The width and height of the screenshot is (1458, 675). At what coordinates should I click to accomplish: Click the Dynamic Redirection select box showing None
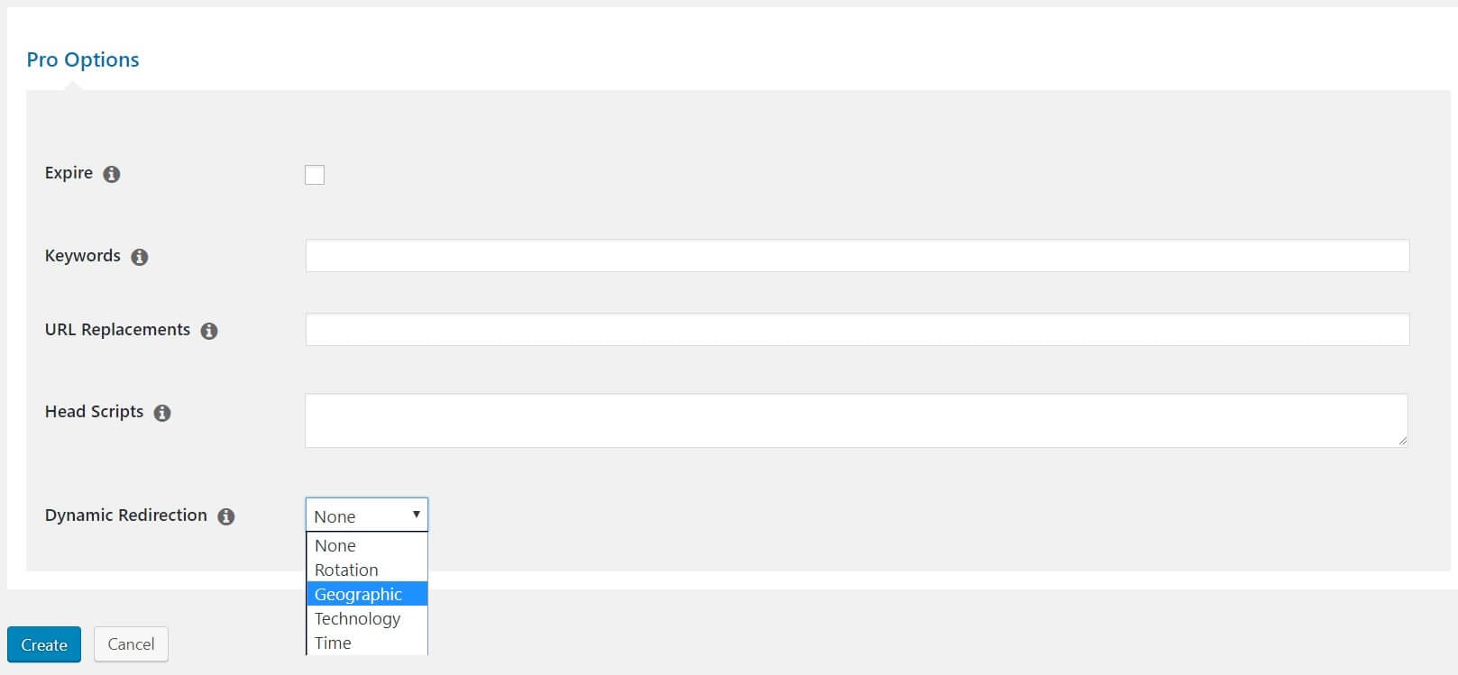367,515
